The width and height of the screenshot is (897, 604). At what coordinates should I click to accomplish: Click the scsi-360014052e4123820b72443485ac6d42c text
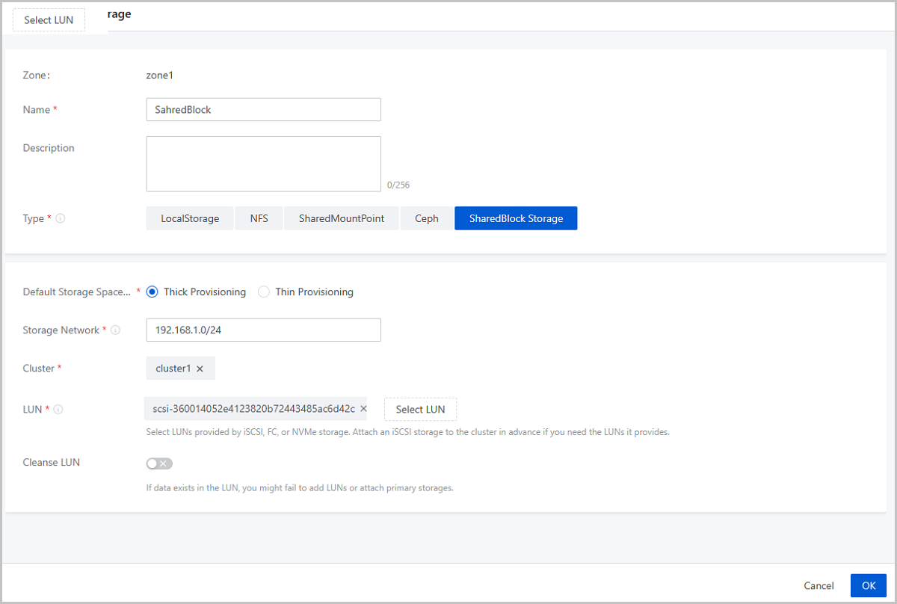(253, 409)
